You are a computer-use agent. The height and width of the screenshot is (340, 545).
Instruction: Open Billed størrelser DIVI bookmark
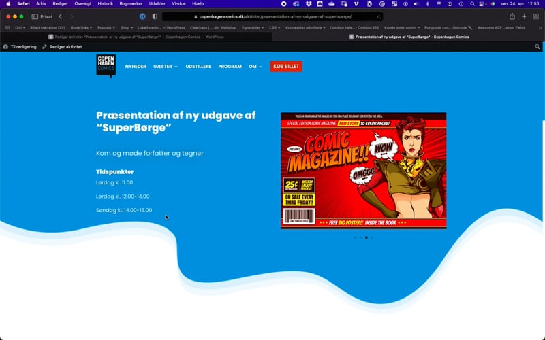(x=48, y=27)
